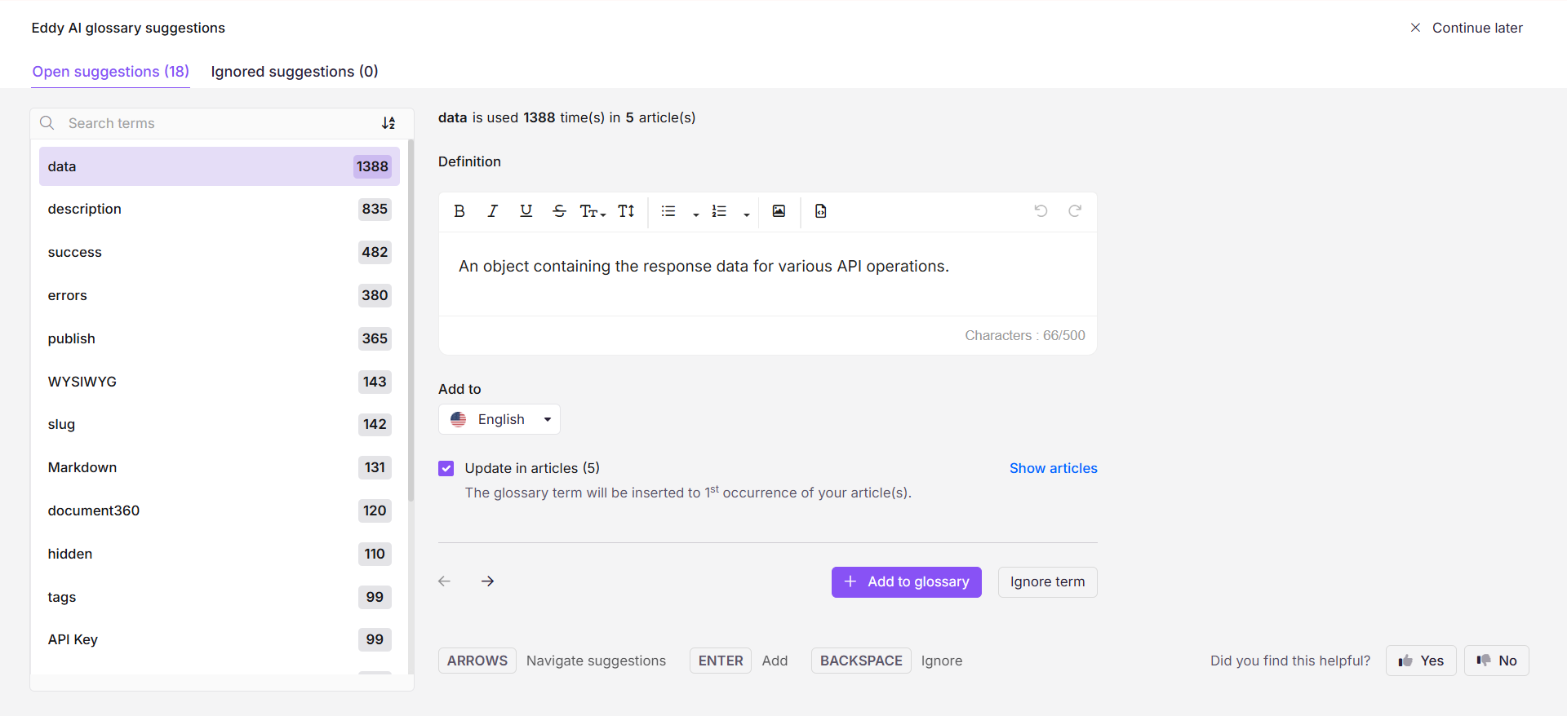Select the 'document360' term
Viewport: 1567px width, 716px height.
click(x=220, y=510)
